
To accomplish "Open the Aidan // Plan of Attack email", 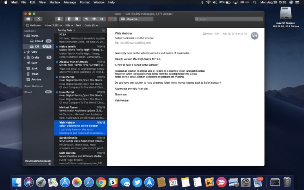I will coord(81,67).
